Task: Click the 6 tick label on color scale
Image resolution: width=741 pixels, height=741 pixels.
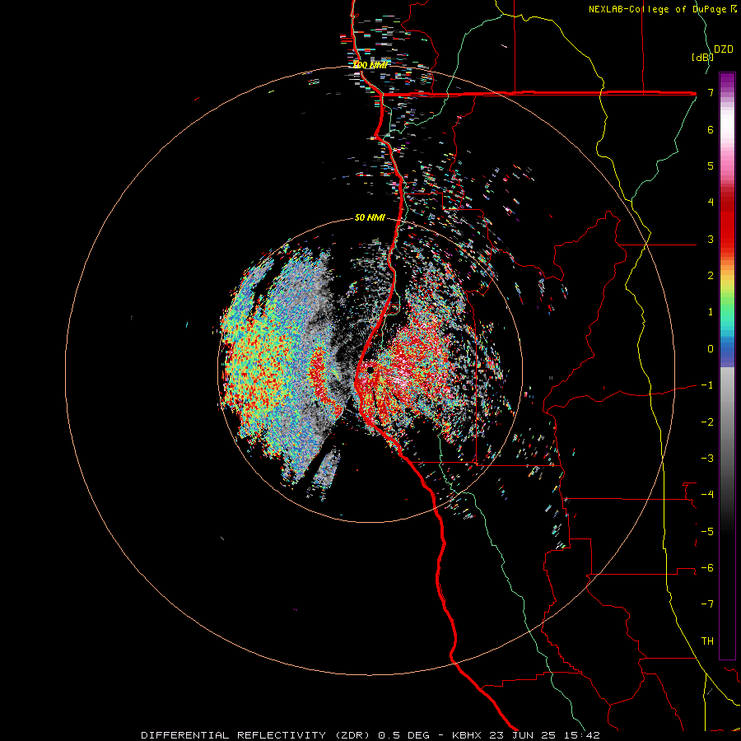Action: click(x=711, y=129)
